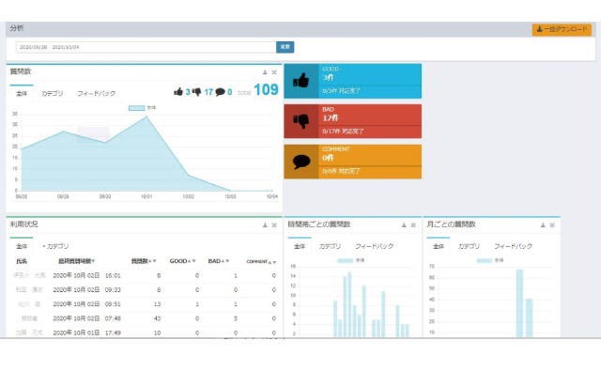Click the tallest bar in monthly chart
Screen dimensions: 601x387
tap(519, 303)
